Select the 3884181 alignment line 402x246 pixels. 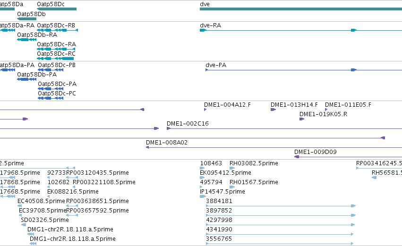[281, 206]
